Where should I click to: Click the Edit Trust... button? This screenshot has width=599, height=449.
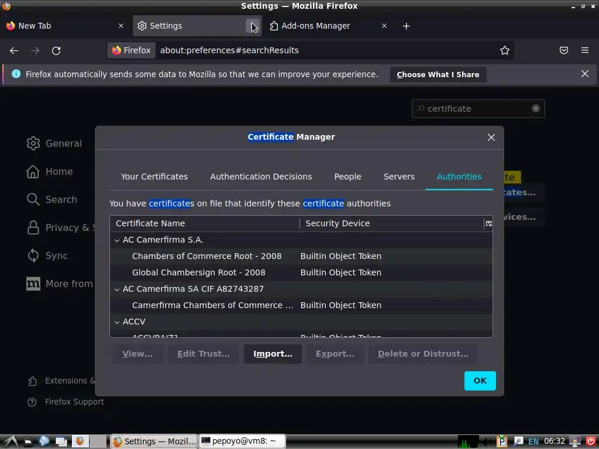(203, 354)
